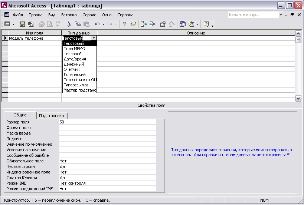Click the Формат поля value field
Image resolution: width=304 pixels, height=205 pixels.
point(108,128)
